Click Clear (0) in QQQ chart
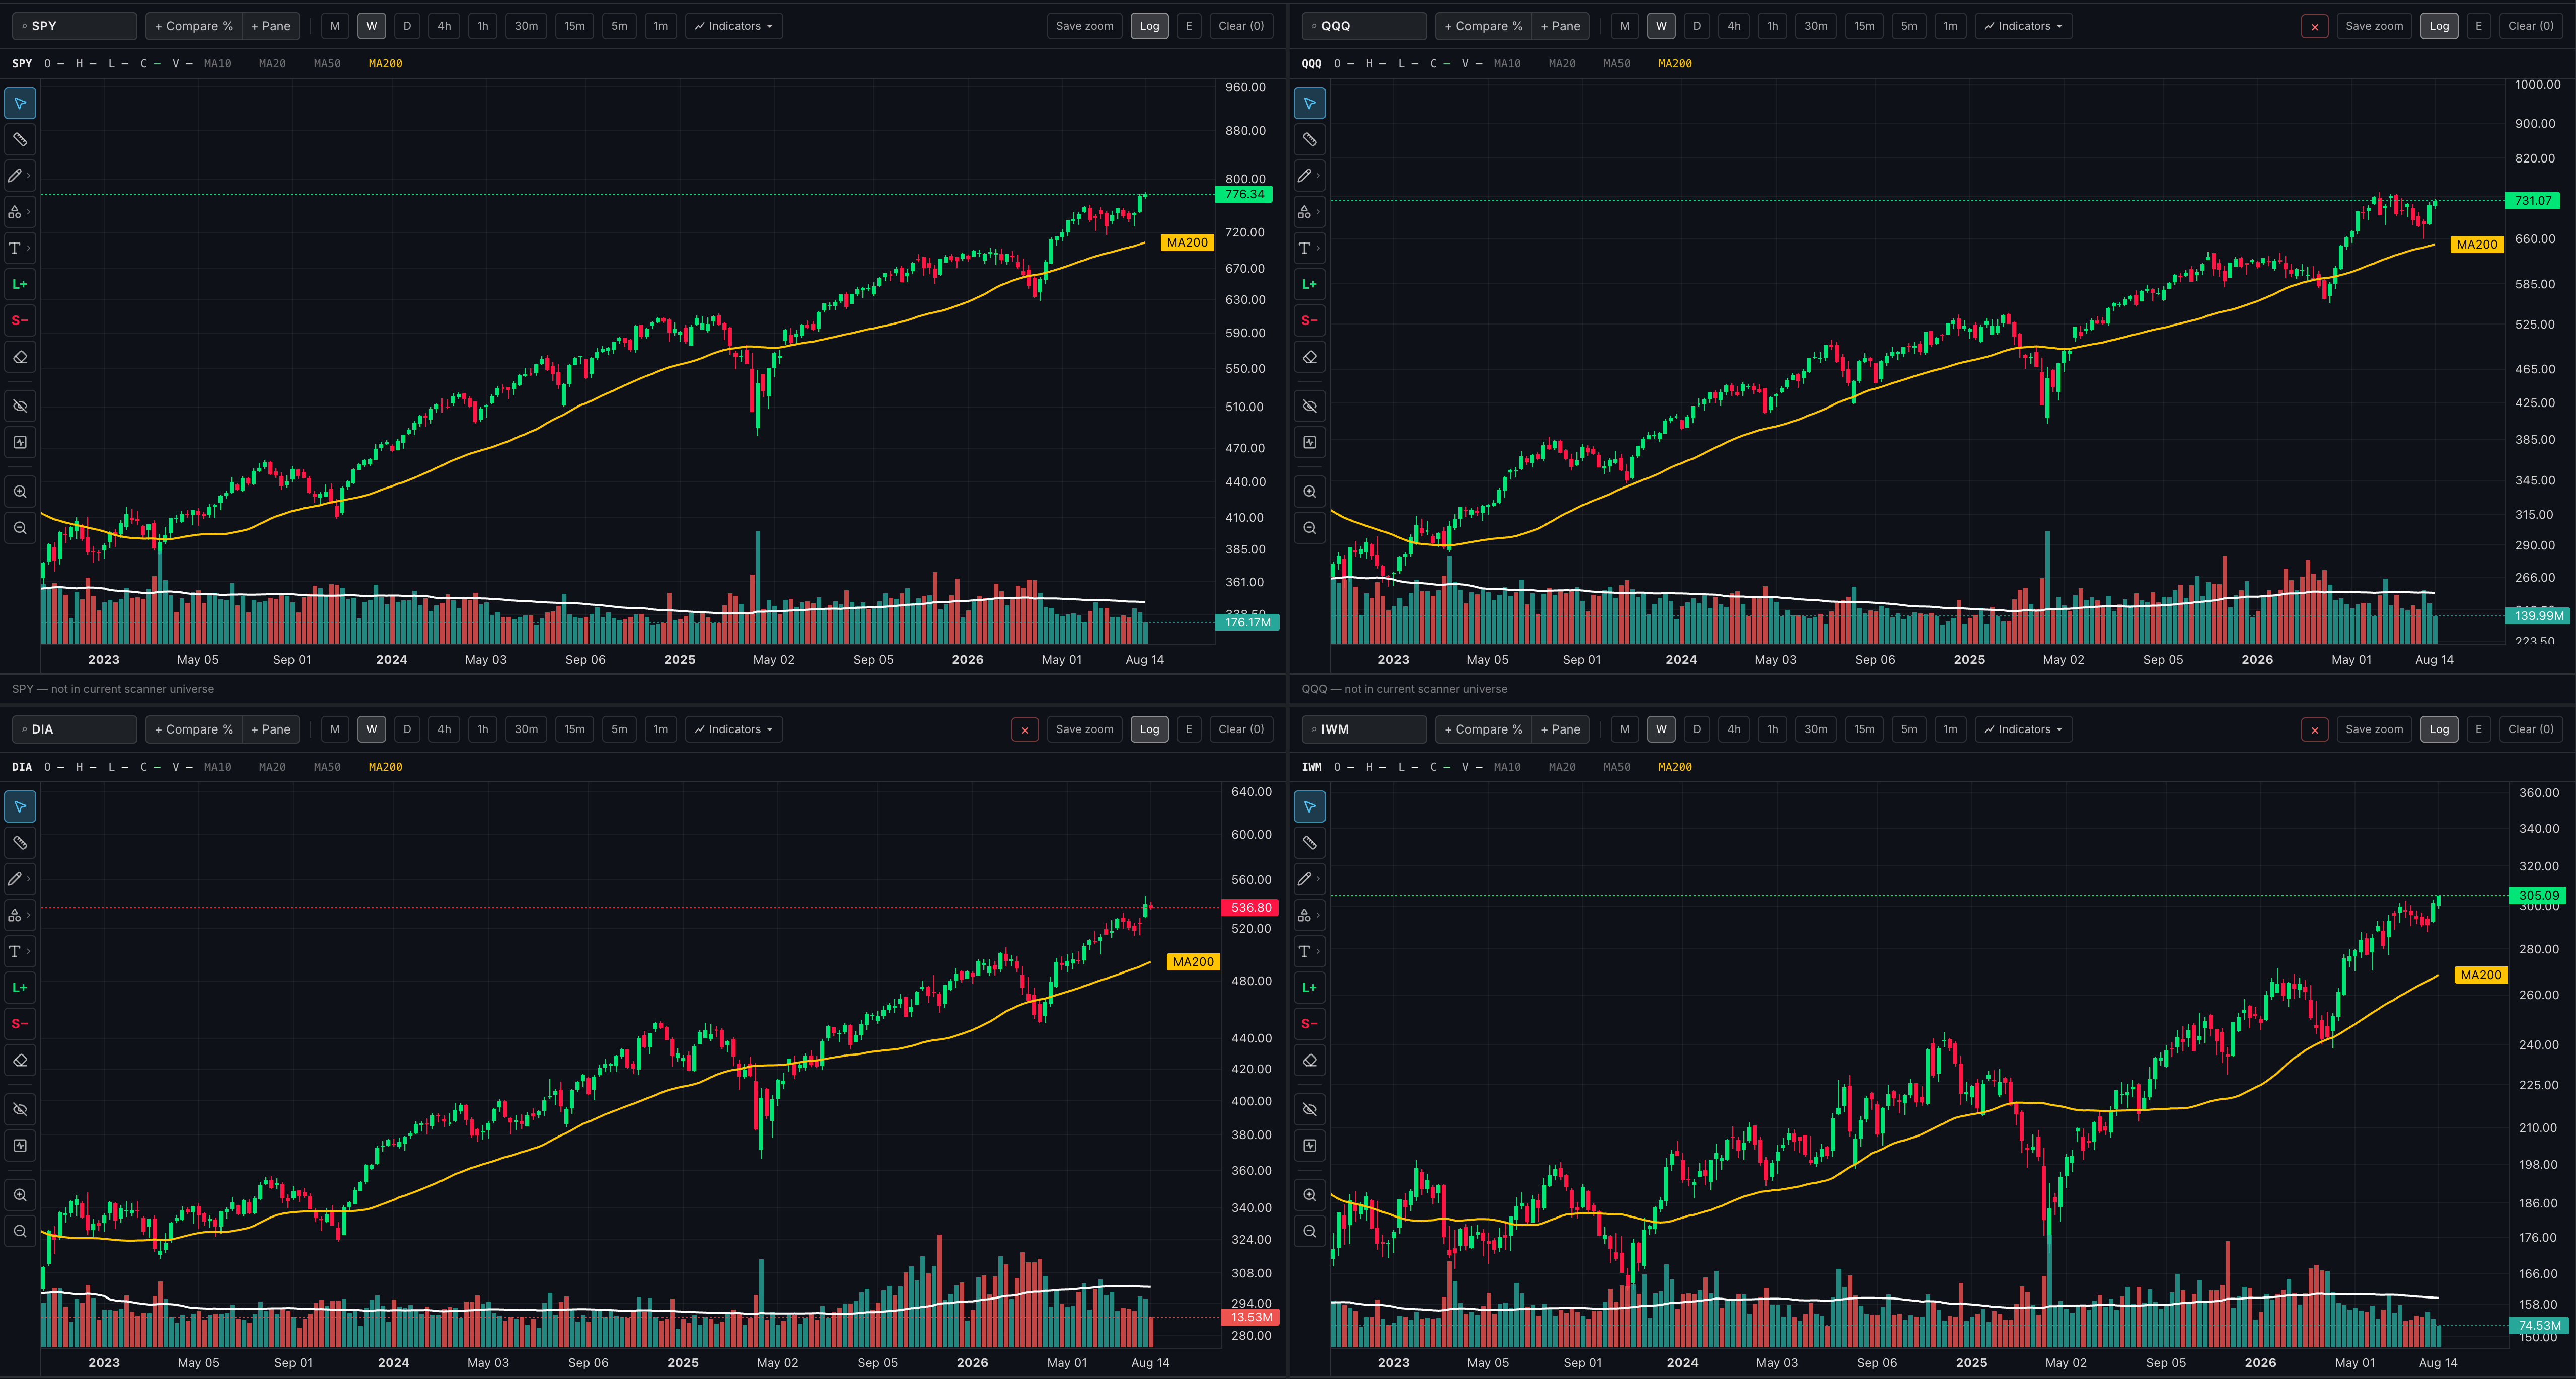This screenshot has height=1379, width=2576. tap(2531, 26)
